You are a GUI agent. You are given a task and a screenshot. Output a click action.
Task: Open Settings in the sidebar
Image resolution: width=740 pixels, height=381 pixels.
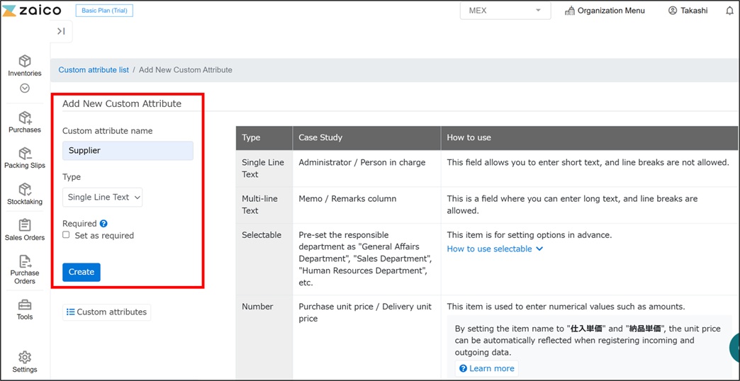pos(25,362)
